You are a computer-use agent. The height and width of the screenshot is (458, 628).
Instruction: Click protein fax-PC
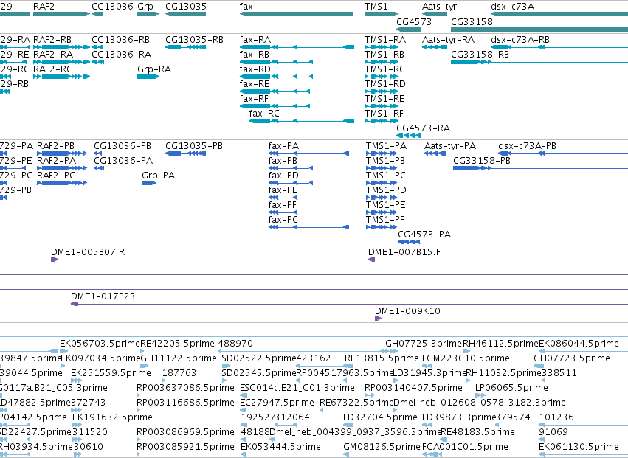(x=283, y=221)
